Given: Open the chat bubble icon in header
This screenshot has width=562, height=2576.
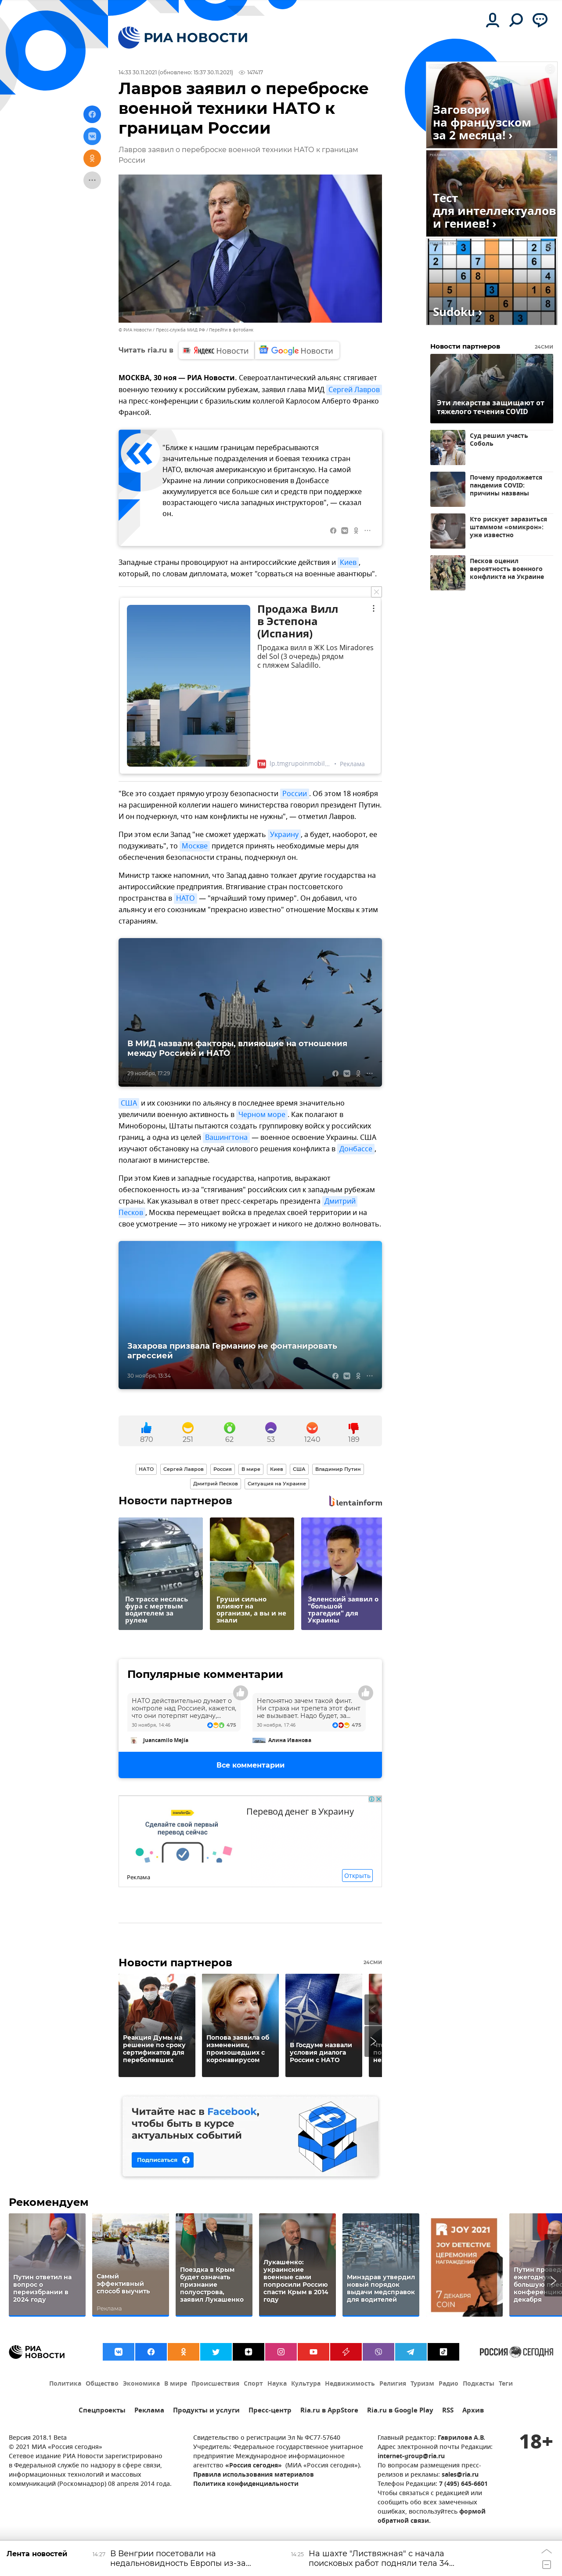Looking at the screenshot, I should (540, 20).
